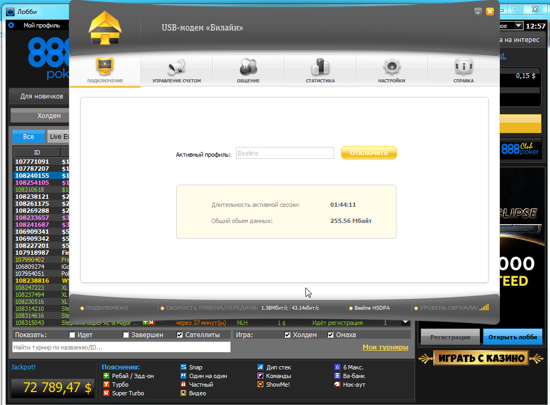Click the Отключить button
Image resolution: width=550 pixels, height=405 pixels.
pos(368,153)
